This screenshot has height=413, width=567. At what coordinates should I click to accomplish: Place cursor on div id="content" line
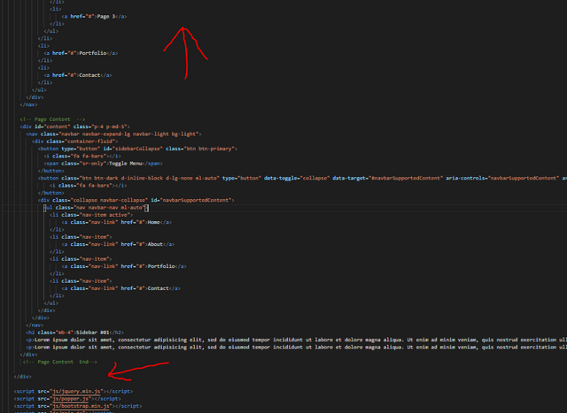[x=74, y=126]
